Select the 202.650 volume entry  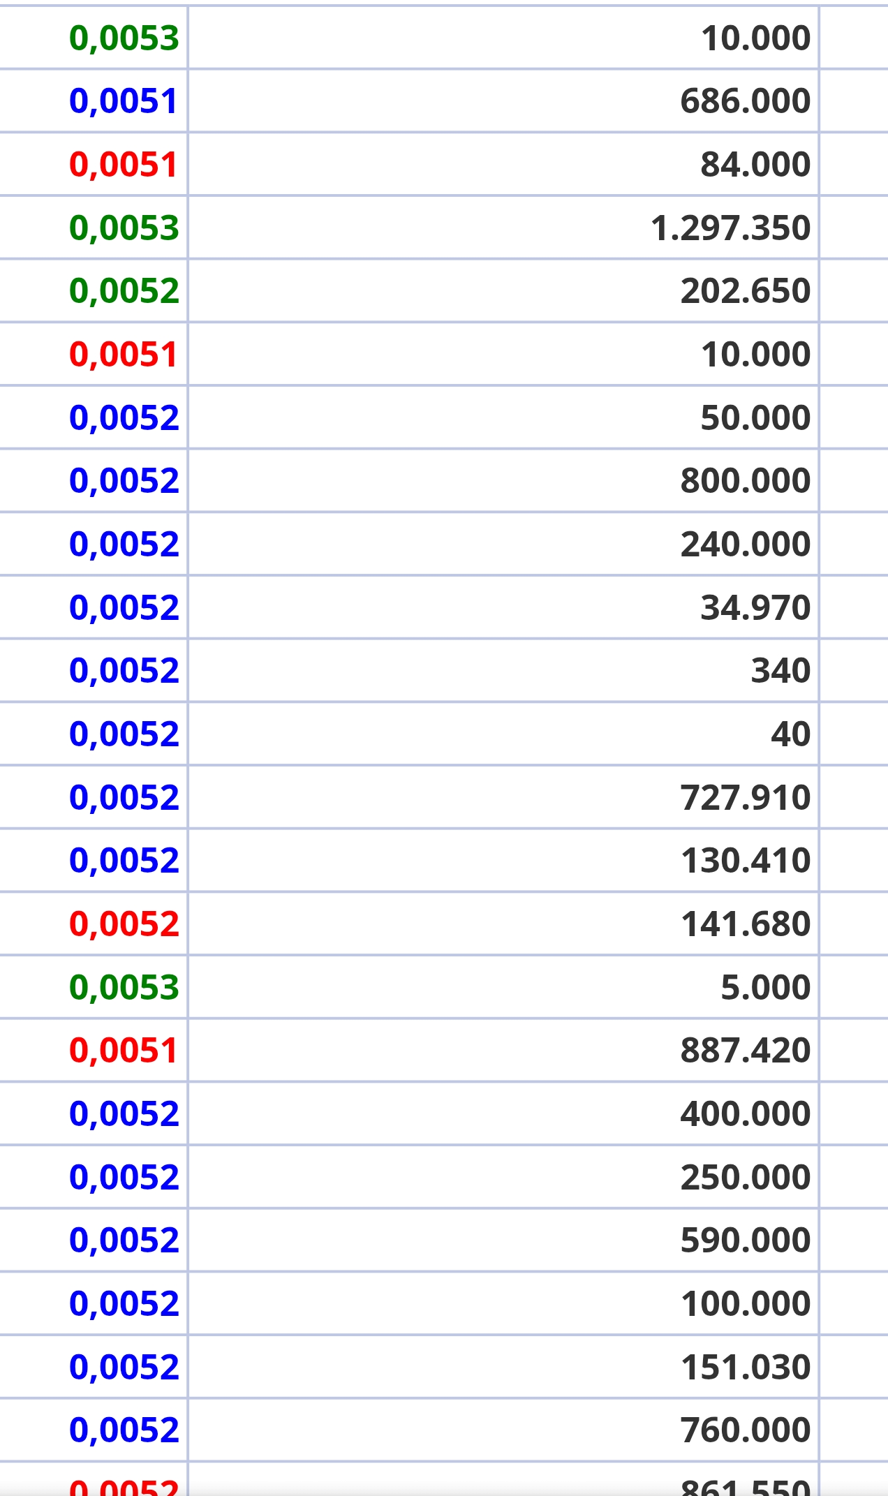tap(745, 291)
